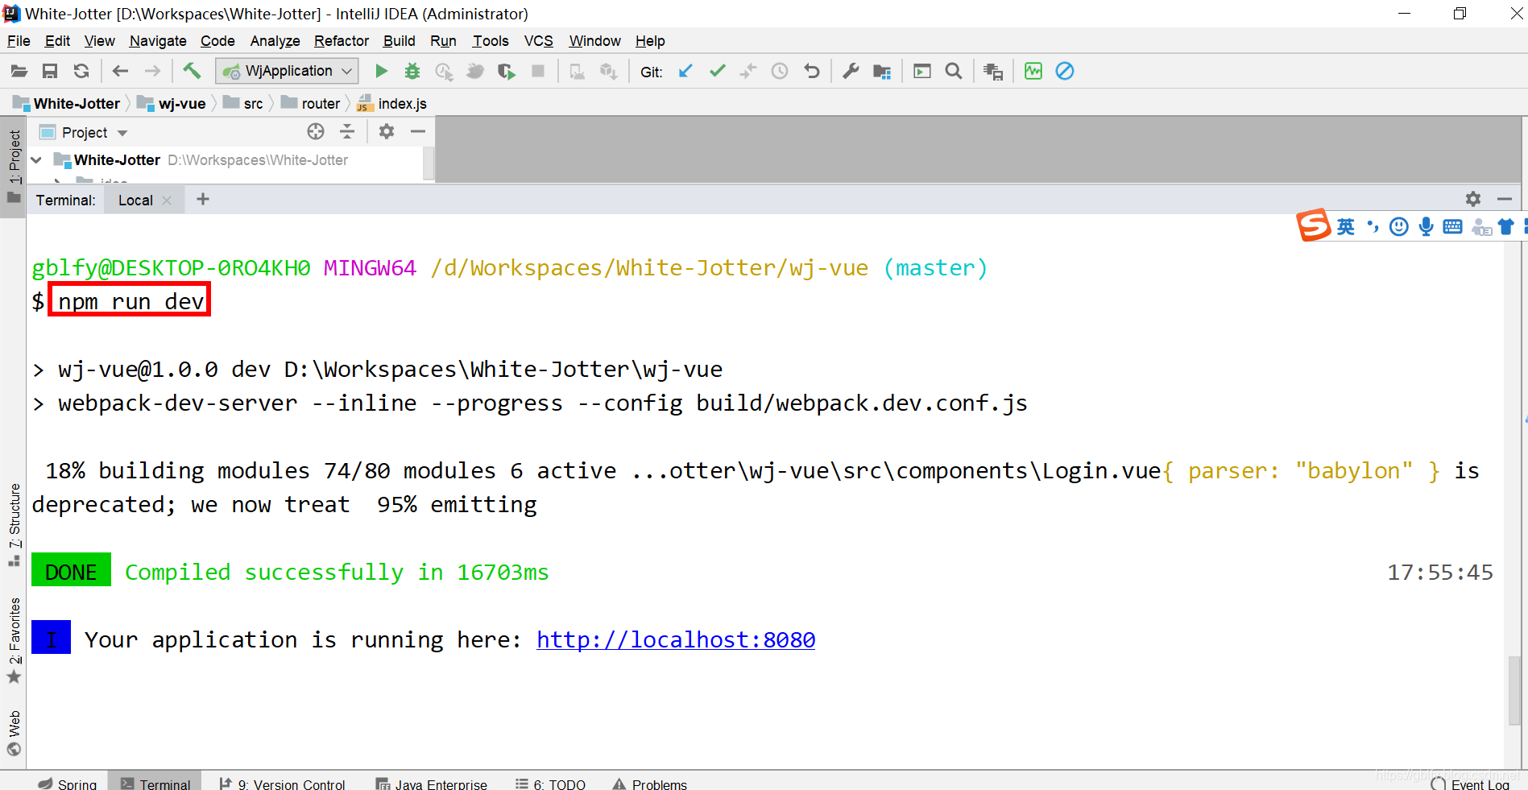The image size is (1528, 790).
Task: Open the Problems tool window button
Action: (650, 784)
